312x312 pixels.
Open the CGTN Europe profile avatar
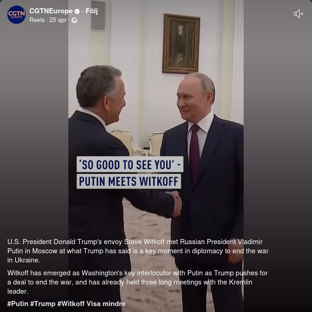(x=17, y=15)
